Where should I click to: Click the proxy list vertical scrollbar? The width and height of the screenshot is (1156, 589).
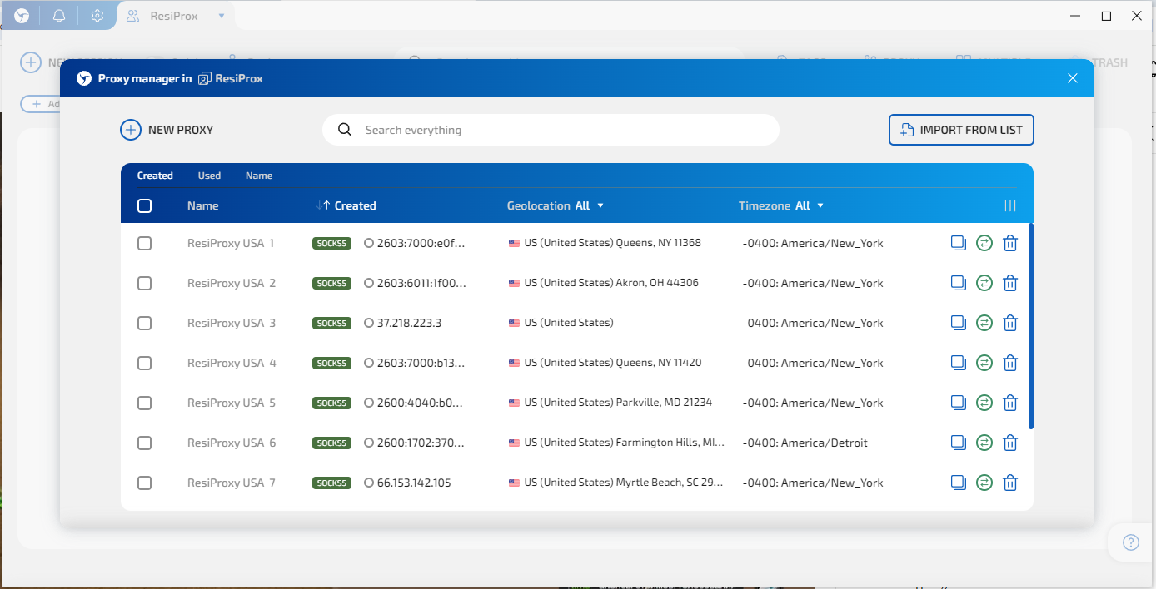pos(1031,326)
